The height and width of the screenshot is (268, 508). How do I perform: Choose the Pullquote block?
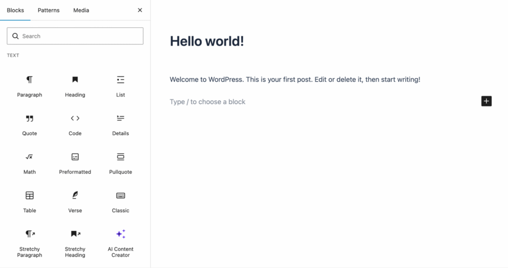pyautogui.click(x=121, y=162)
